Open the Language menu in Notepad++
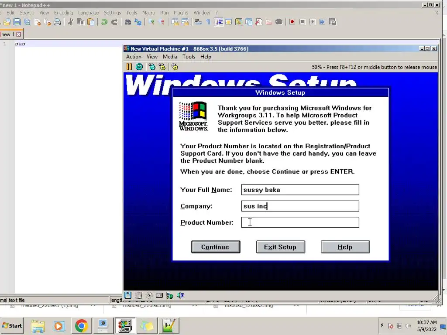Viewport: 447px width, 335px height. (x=88, y=13)
